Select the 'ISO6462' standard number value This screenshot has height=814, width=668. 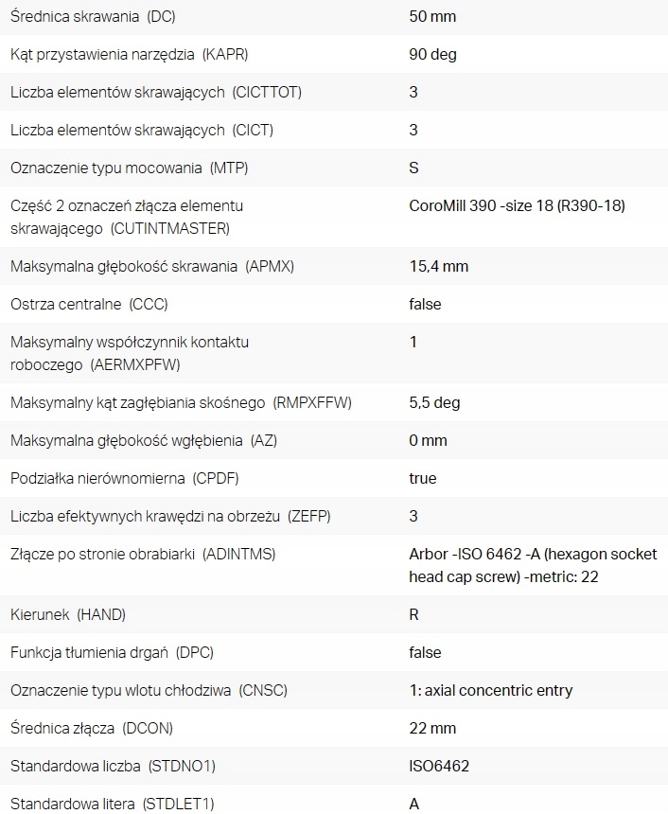click(x=439, y=766)
